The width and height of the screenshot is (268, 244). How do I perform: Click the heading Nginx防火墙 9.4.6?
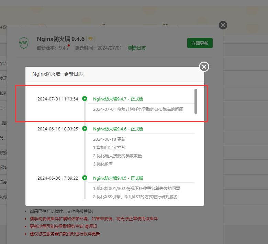coord(61,39)
